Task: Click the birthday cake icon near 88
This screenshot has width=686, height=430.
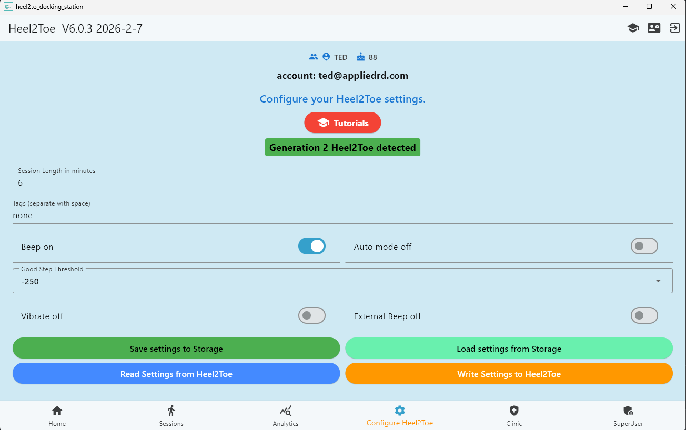Action: click(x=360, y=57)
